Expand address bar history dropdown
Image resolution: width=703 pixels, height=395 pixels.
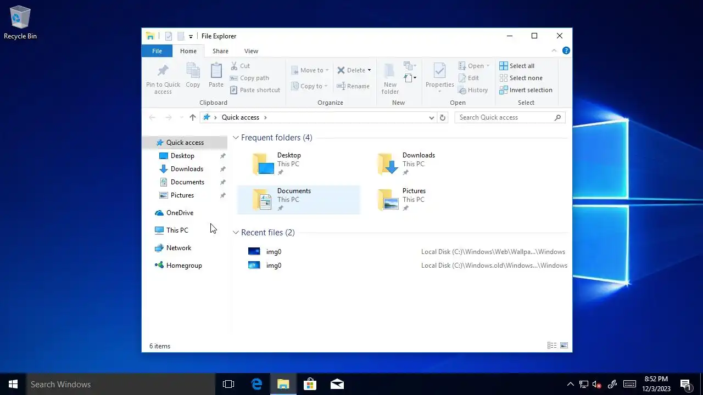(432, 117)
